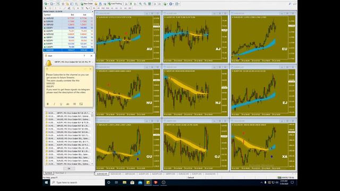Click the tile windows toolbar icon
340x191 pixels.
coord(150,4)
